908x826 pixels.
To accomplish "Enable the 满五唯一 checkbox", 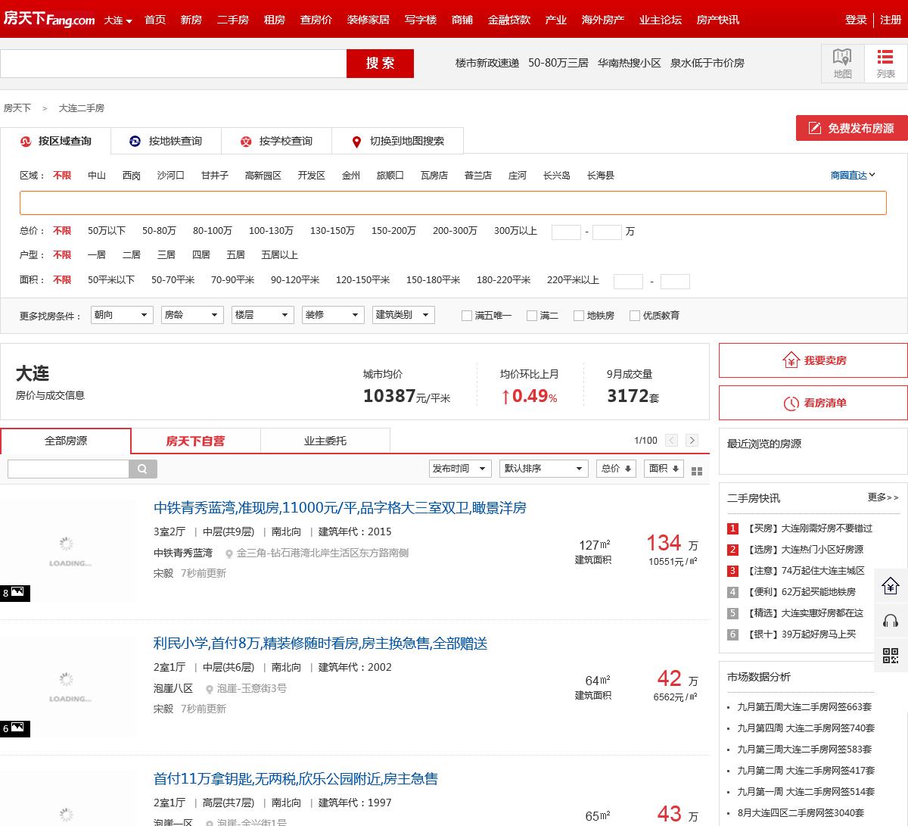I will (x=467, y=316).
